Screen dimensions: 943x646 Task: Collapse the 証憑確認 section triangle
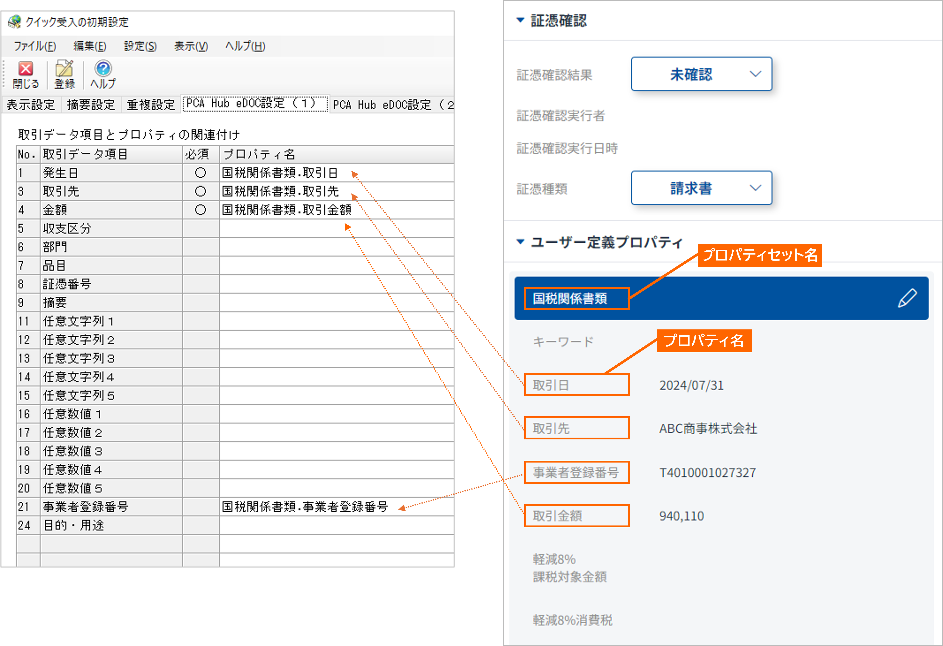(520, 20)
